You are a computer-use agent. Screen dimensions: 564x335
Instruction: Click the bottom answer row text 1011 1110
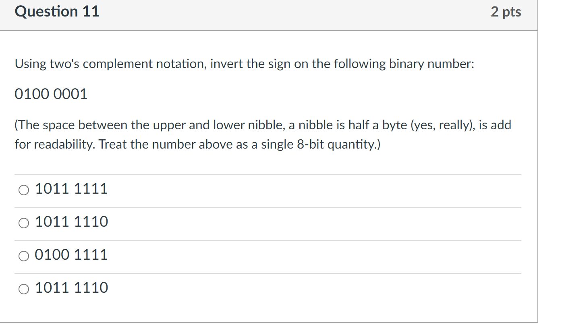[x=71, y=287]
